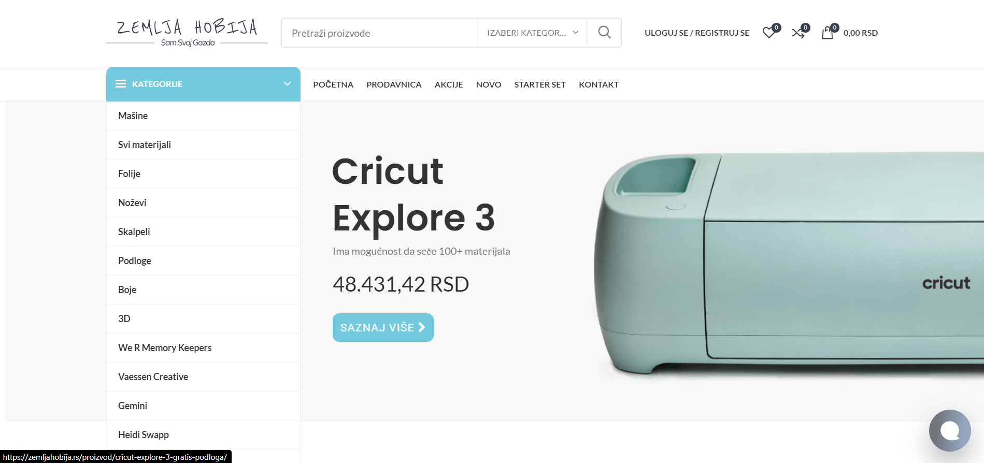
Task: Select the Mašine category
Action: click(x=203, y=115)
